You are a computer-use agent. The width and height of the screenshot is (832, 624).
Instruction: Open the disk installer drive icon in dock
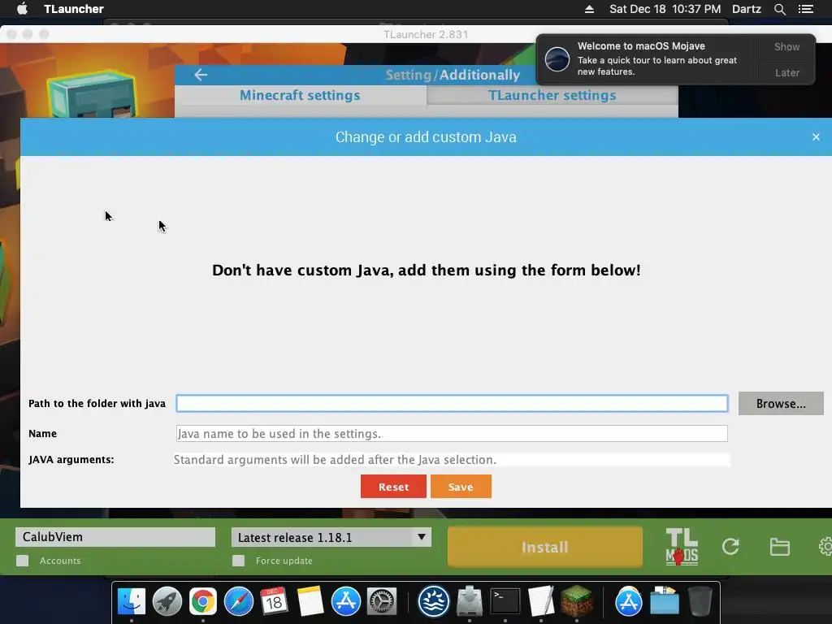click(470, 602)
